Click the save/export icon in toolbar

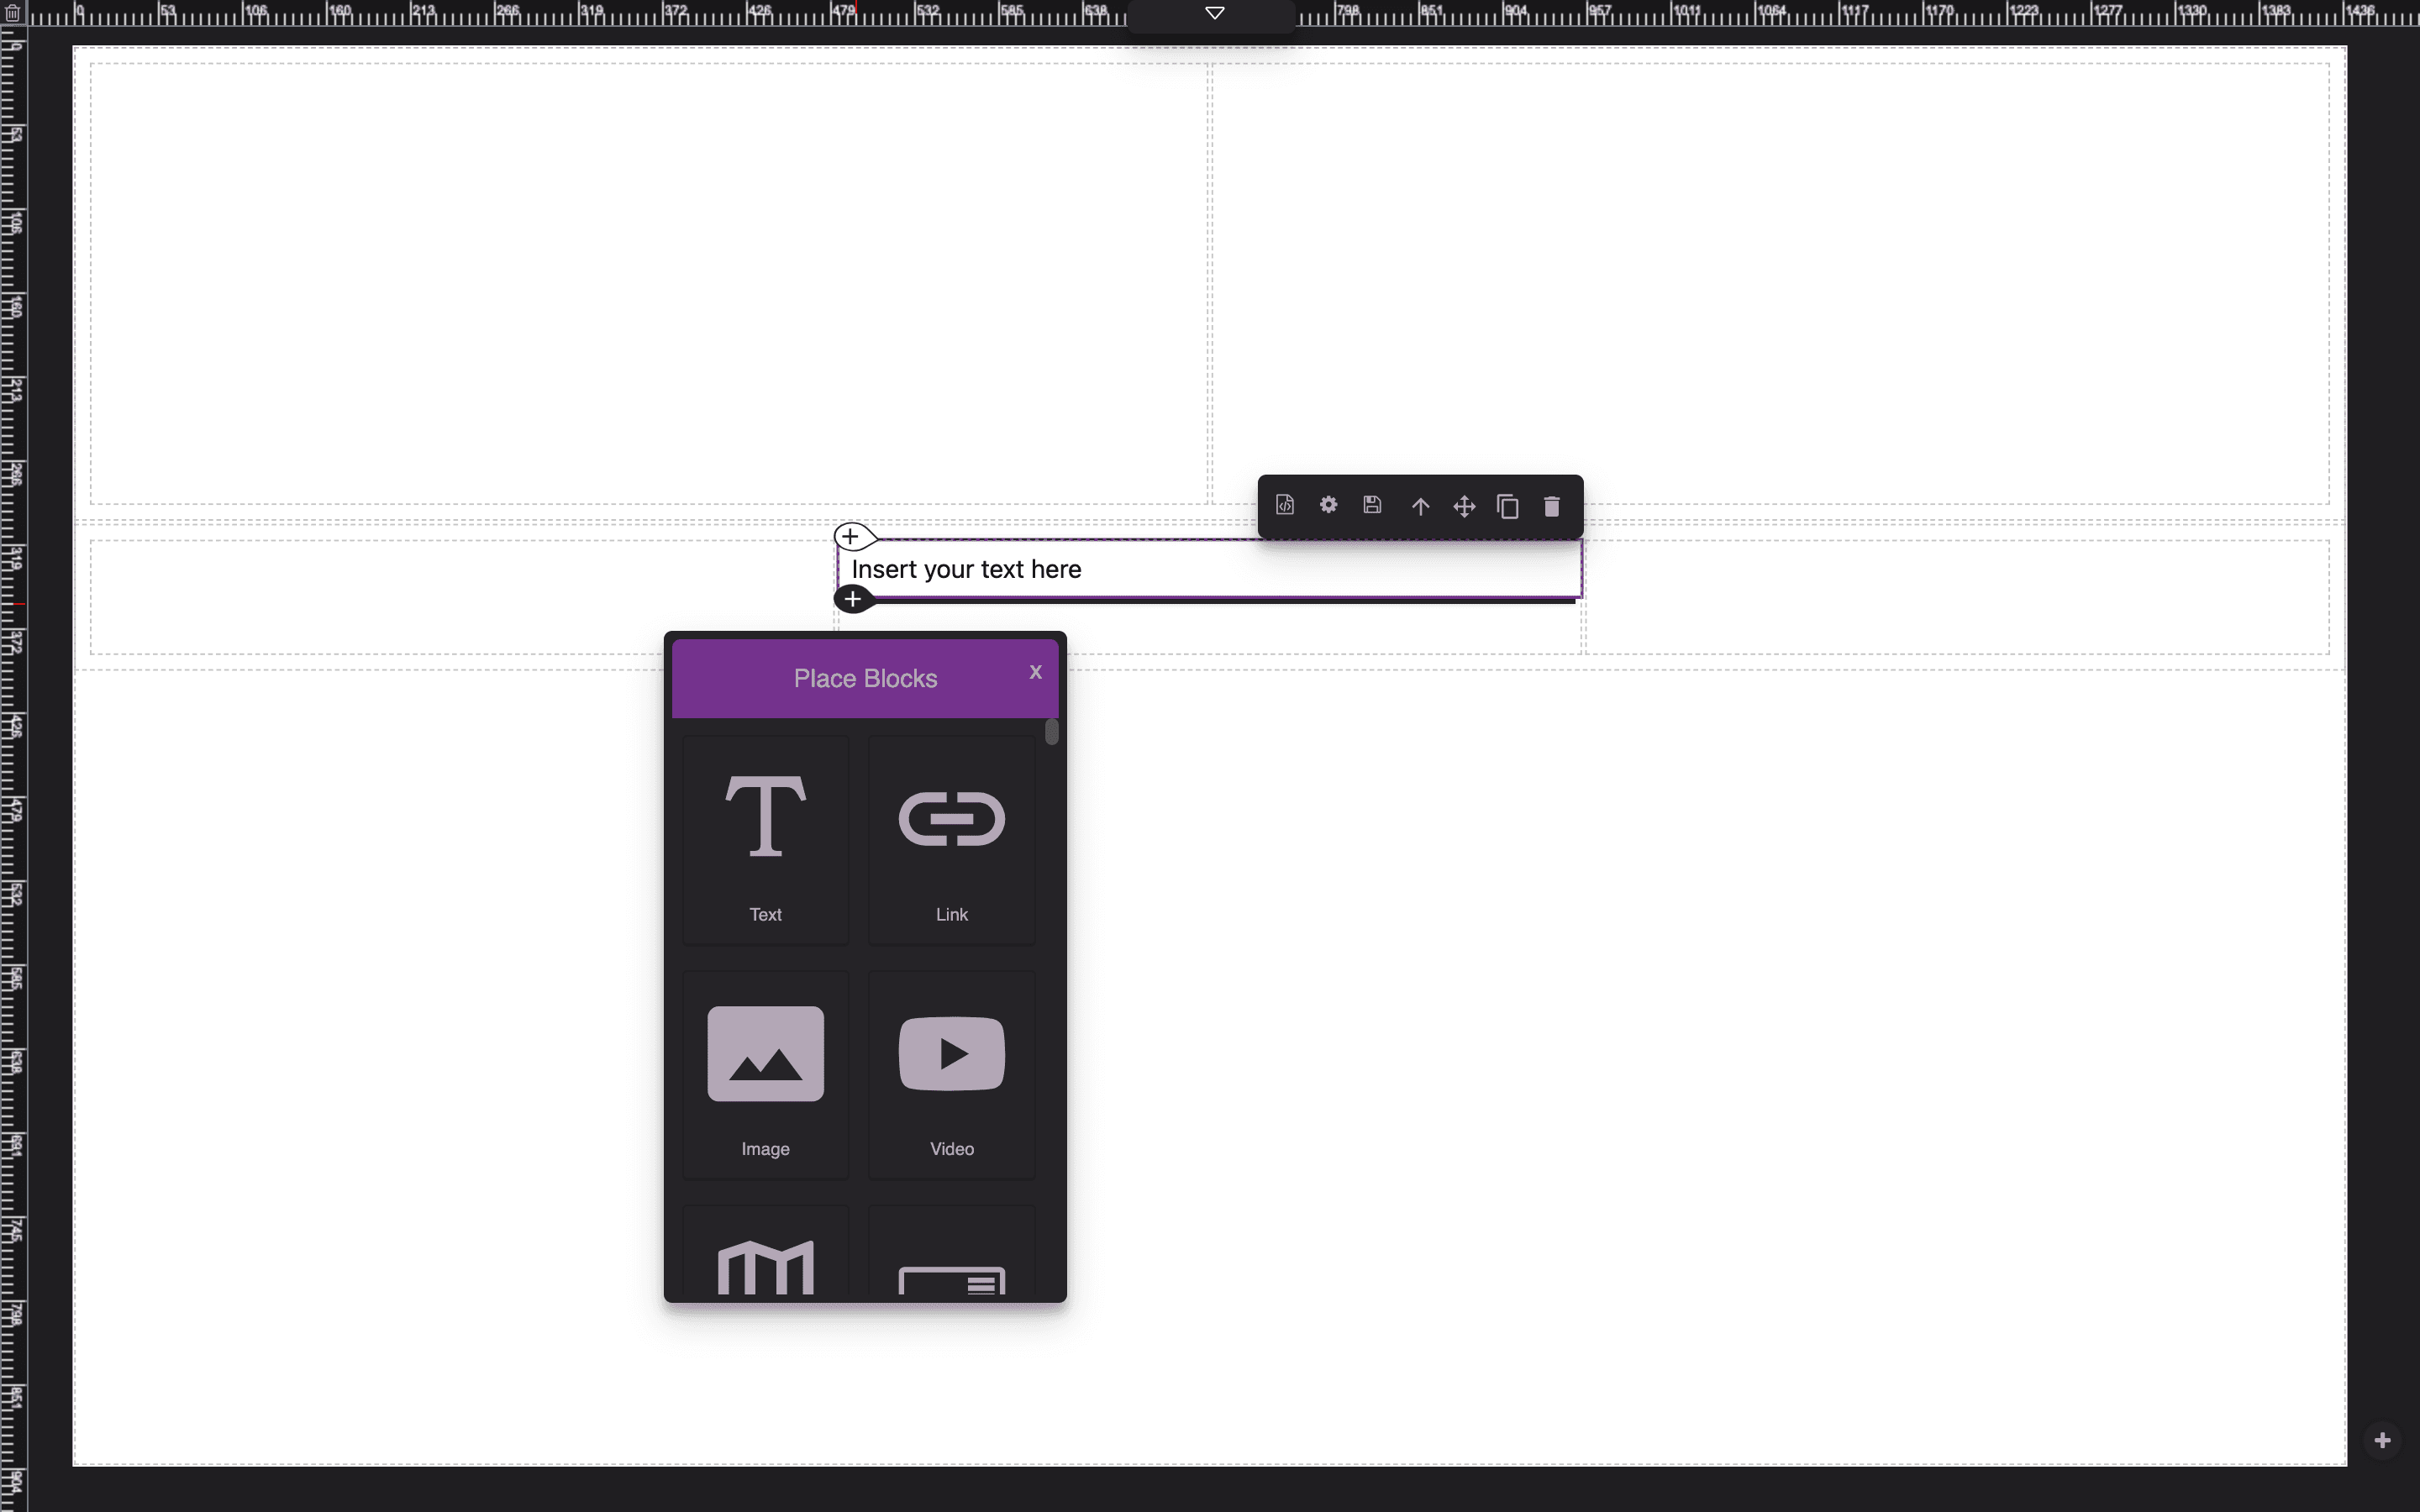[1373, 505]
